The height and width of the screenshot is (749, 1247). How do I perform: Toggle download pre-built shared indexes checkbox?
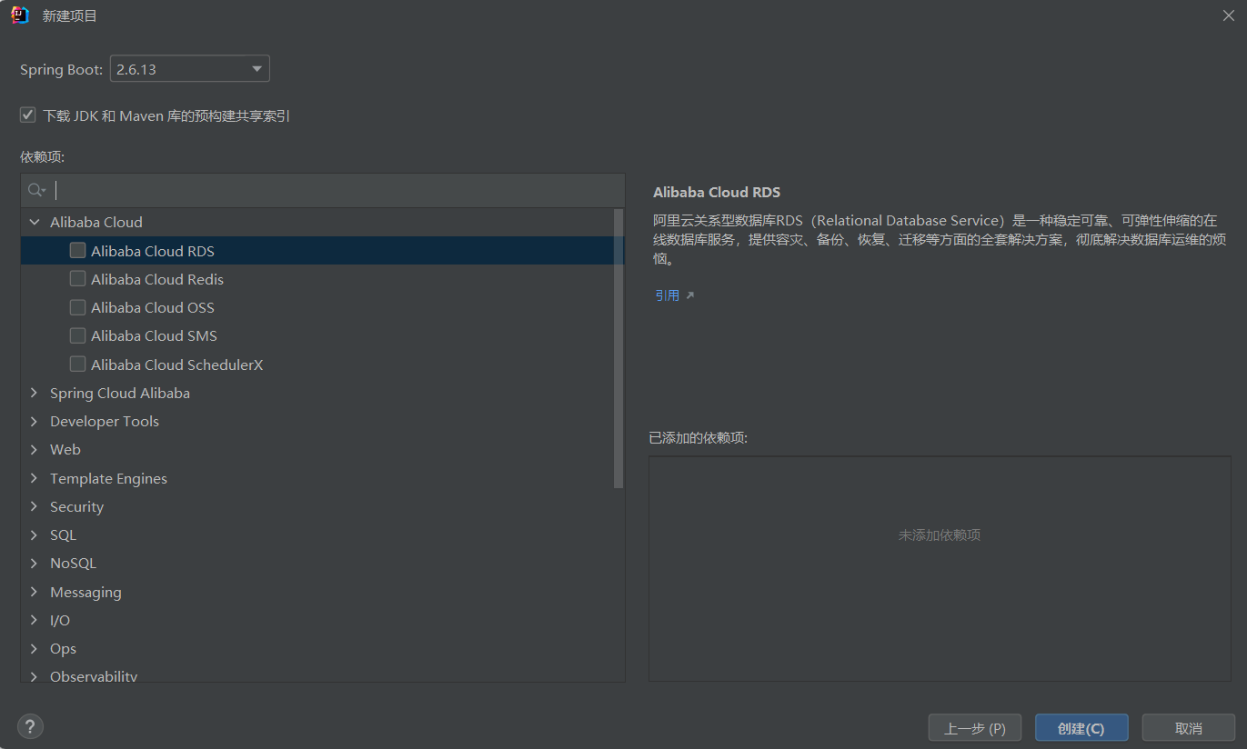(x=28, y=115)
